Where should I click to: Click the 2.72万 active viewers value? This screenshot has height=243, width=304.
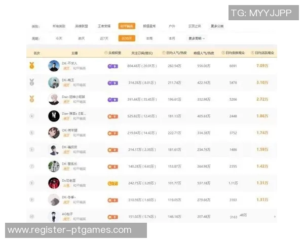click(x=262, y=99)
